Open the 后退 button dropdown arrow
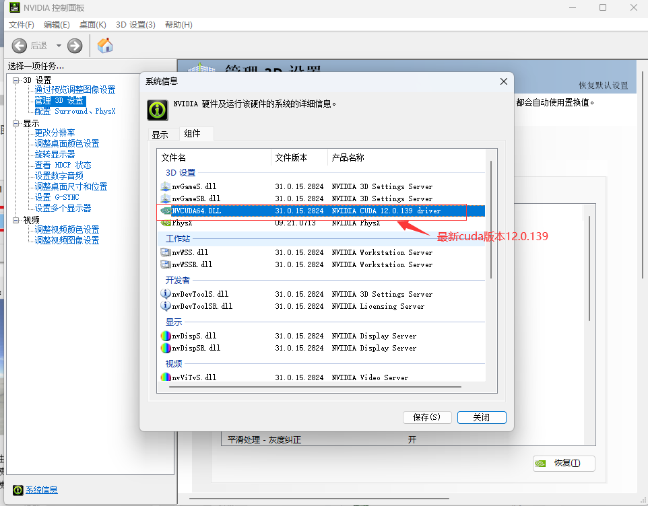This screenshot has width=648, height=506. tap(58, 46)
